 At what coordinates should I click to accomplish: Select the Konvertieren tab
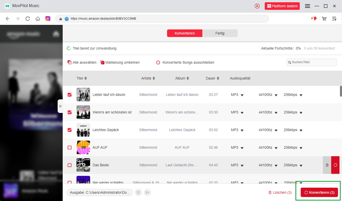point(185,33)
